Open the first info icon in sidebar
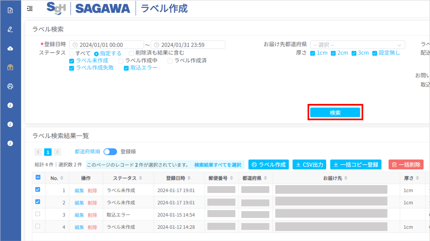430x241 pixels. [x=10, y=105]
